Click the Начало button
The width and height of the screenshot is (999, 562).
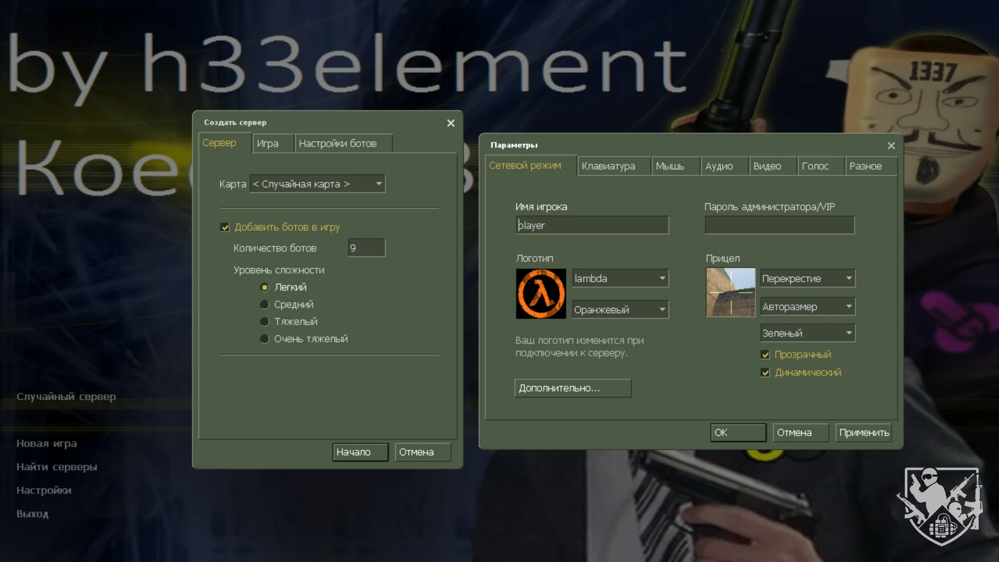[360, 452]
